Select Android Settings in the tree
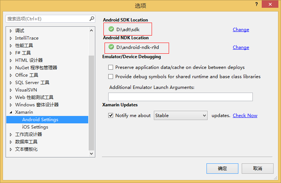 point(47,120)
